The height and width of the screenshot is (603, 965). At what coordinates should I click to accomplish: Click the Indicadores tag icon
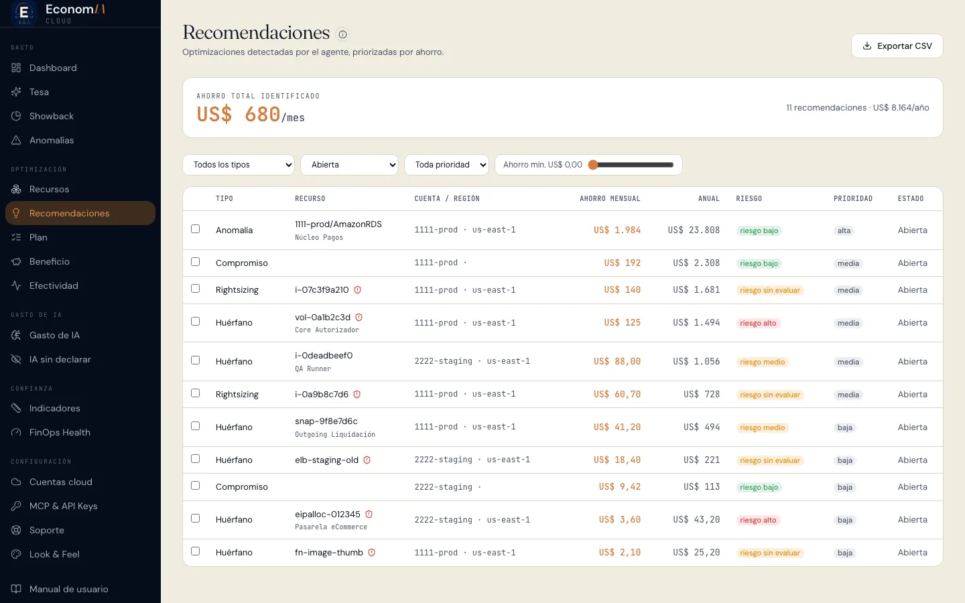point(16,408)
